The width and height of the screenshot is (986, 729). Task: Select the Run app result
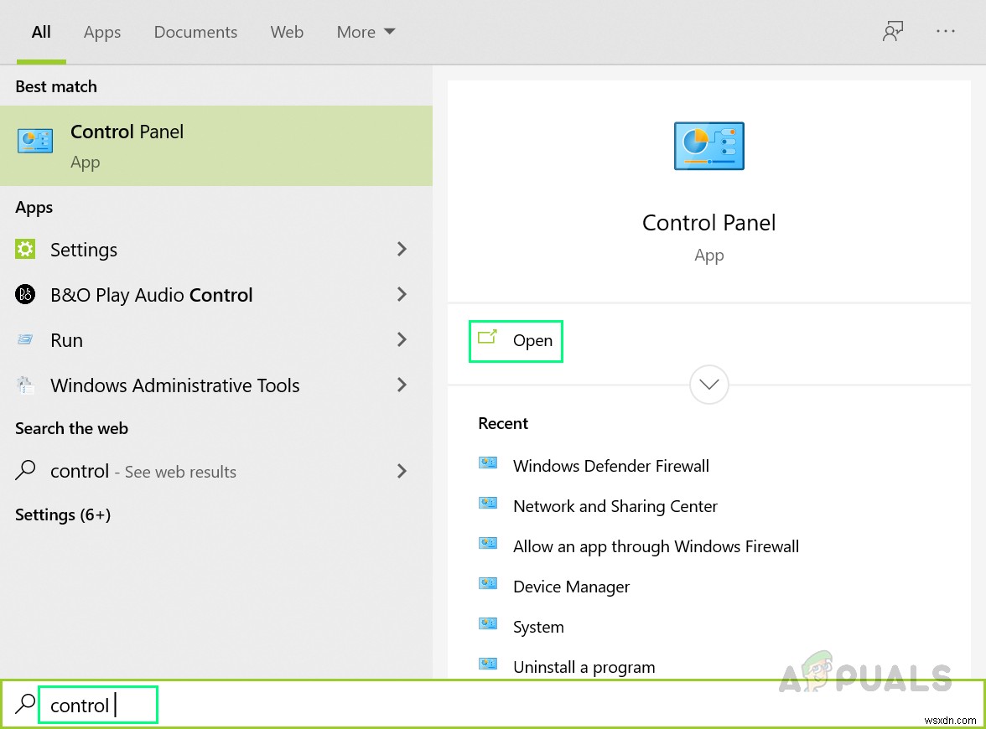(x=216, y=340)
